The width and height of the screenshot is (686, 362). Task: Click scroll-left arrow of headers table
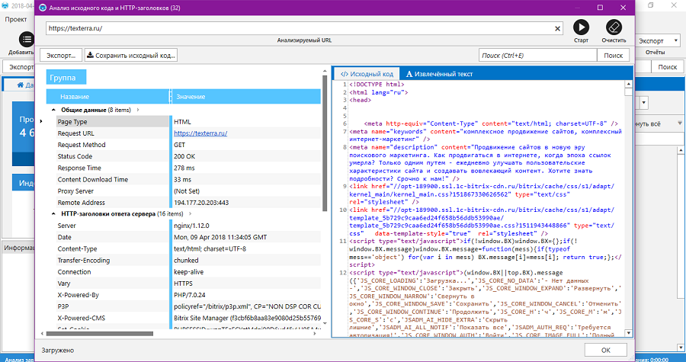click(43, 334)
